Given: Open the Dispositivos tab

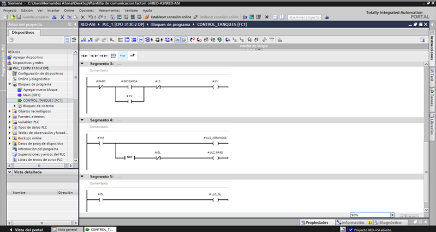Looking at the screenshot, I should (22, 32).
